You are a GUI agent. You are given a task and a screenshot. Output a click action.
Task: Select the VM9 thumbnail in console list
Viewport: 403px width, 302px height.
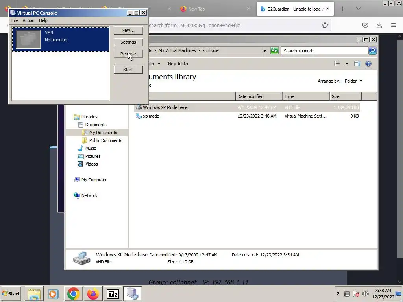(28, 39)
